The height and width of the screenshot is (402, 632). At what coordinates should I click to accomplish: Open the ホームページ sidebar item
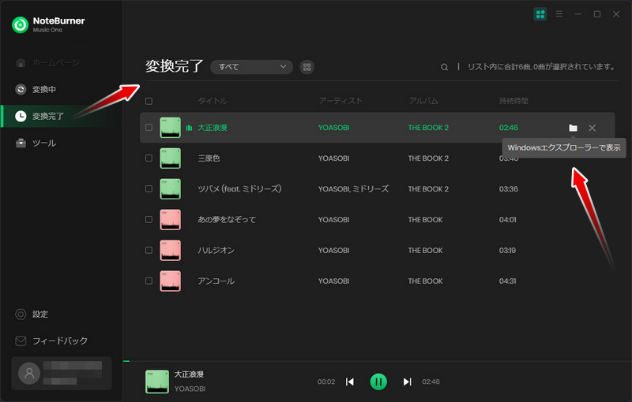click(x=47, y=63)
